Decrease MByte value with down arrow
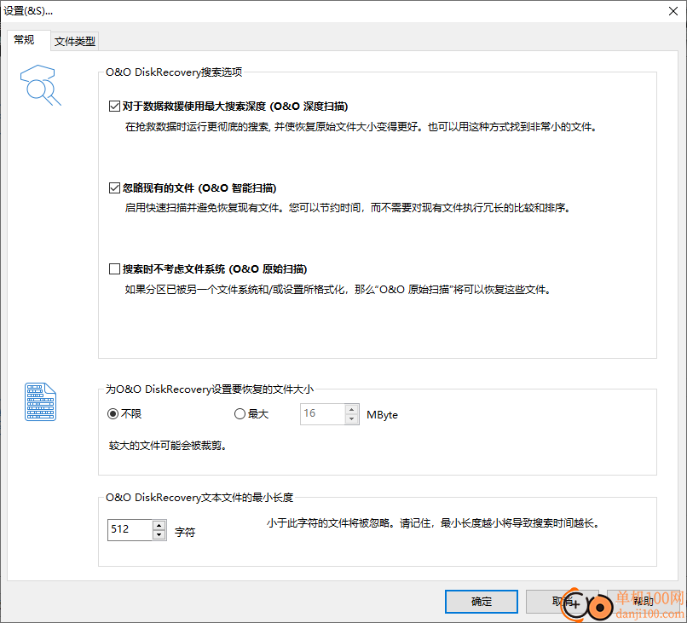The height and width of the screenshot is (623, 687). click(x=351, y=419)
